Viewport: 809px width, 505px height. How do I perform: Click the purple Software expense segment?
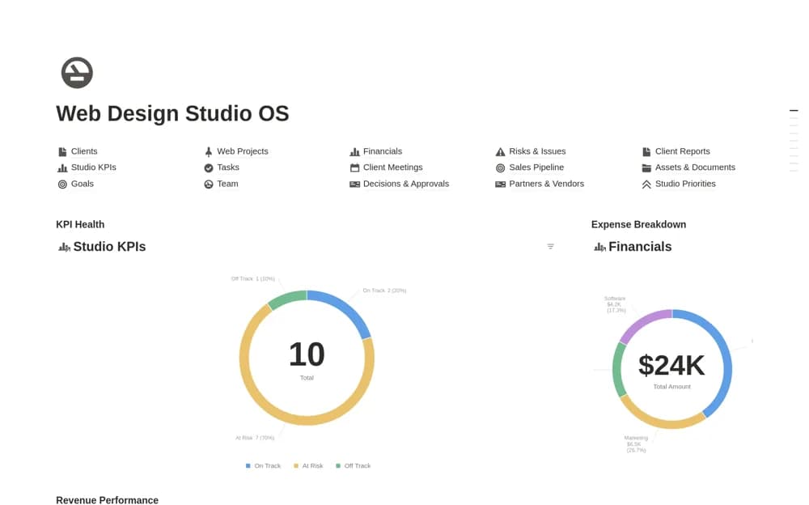coord(643,321)
